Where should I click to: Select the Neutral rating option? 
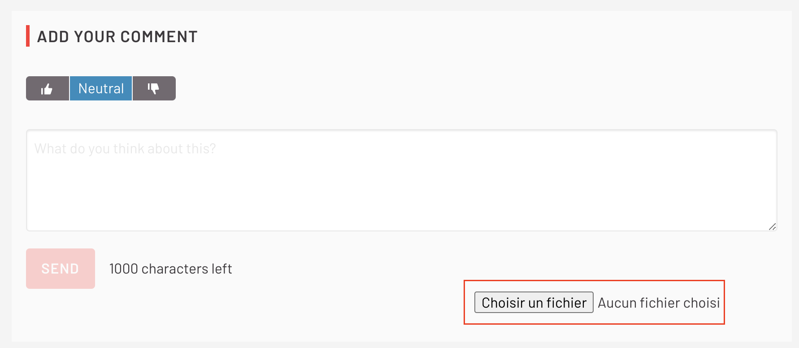click(x=101, y=89)
